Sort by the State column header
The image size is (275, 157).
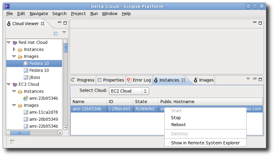click(146, 102)
